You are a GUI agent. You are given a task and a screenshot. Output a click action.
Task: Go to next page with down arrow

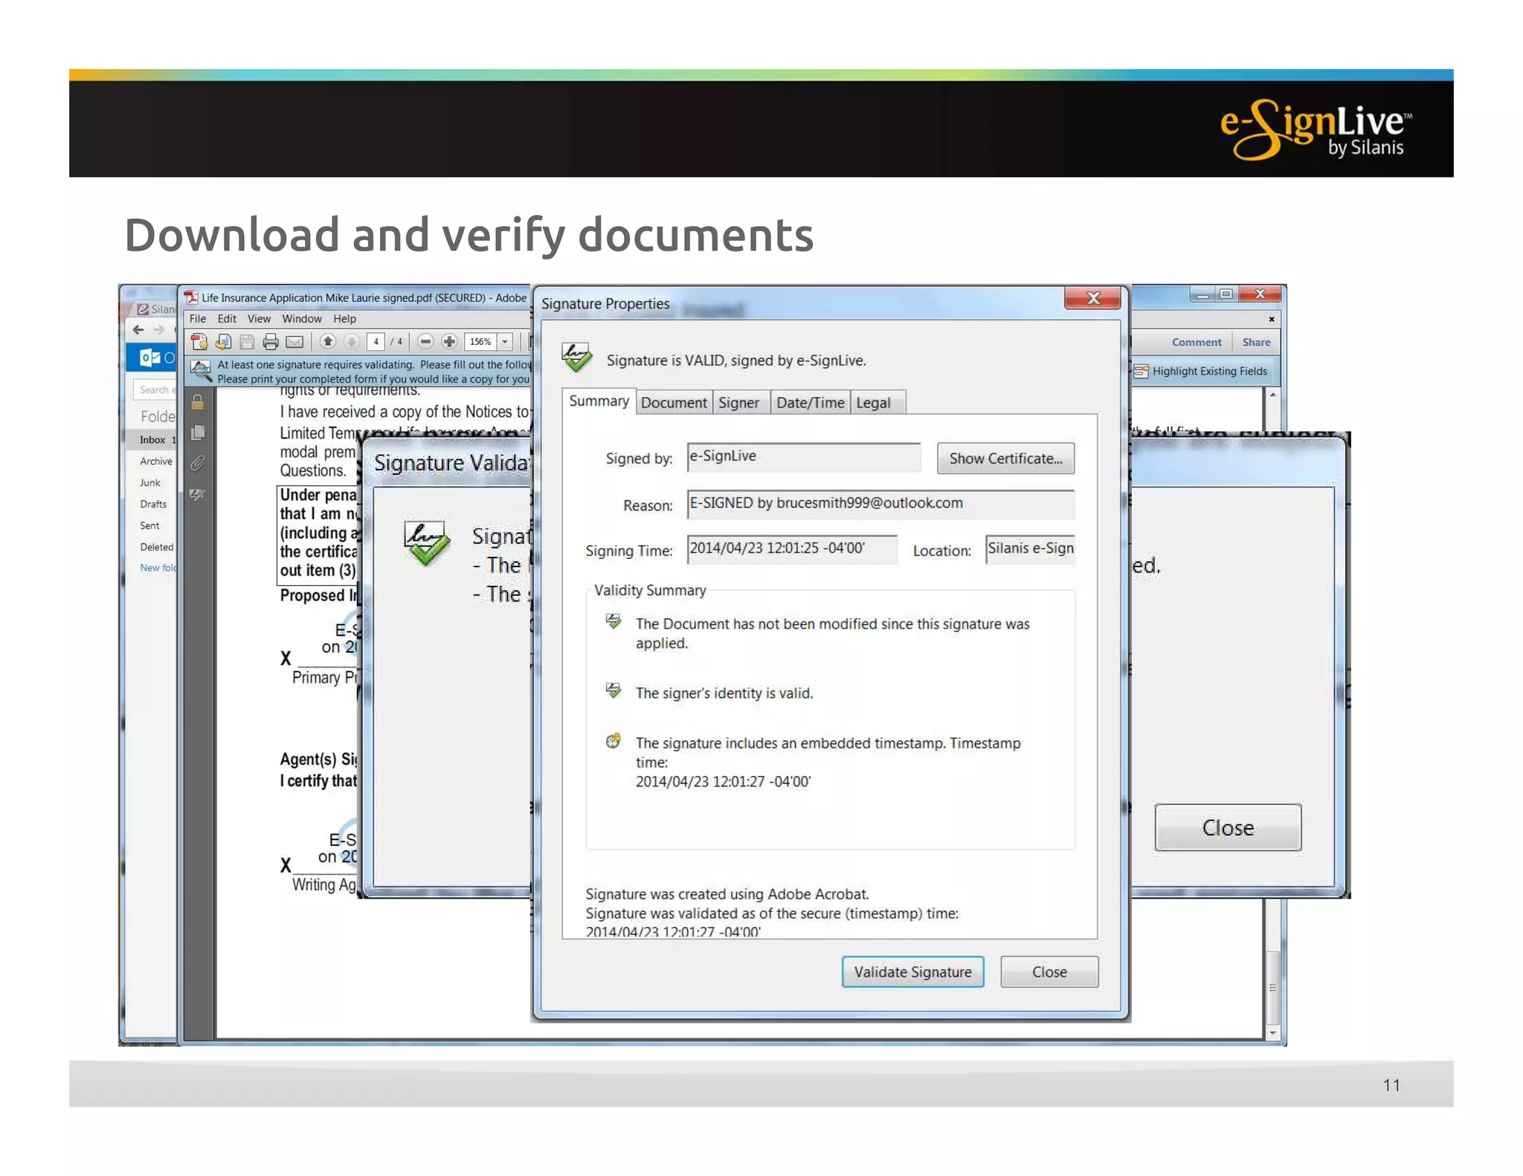(x=351, y=342)
